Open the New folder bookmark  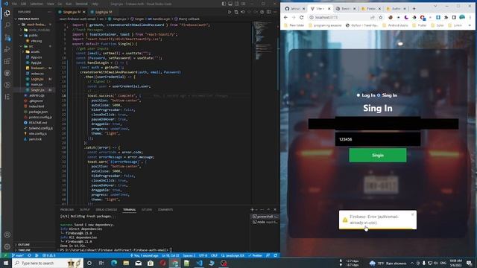[294, 25]
